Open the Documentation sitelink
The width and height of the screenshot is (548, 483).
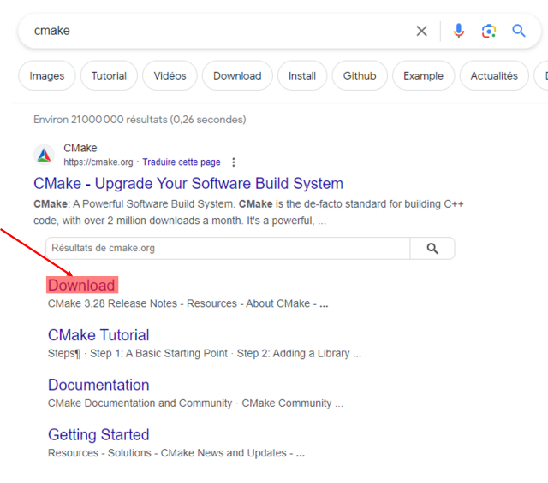pyautogui.click(x=98, y=385)
